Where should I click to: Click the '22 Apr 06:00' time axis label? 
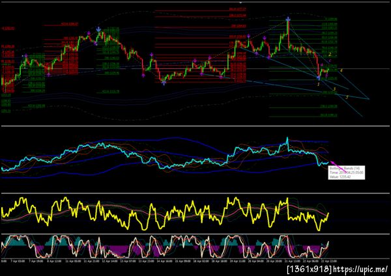[311, 261]
